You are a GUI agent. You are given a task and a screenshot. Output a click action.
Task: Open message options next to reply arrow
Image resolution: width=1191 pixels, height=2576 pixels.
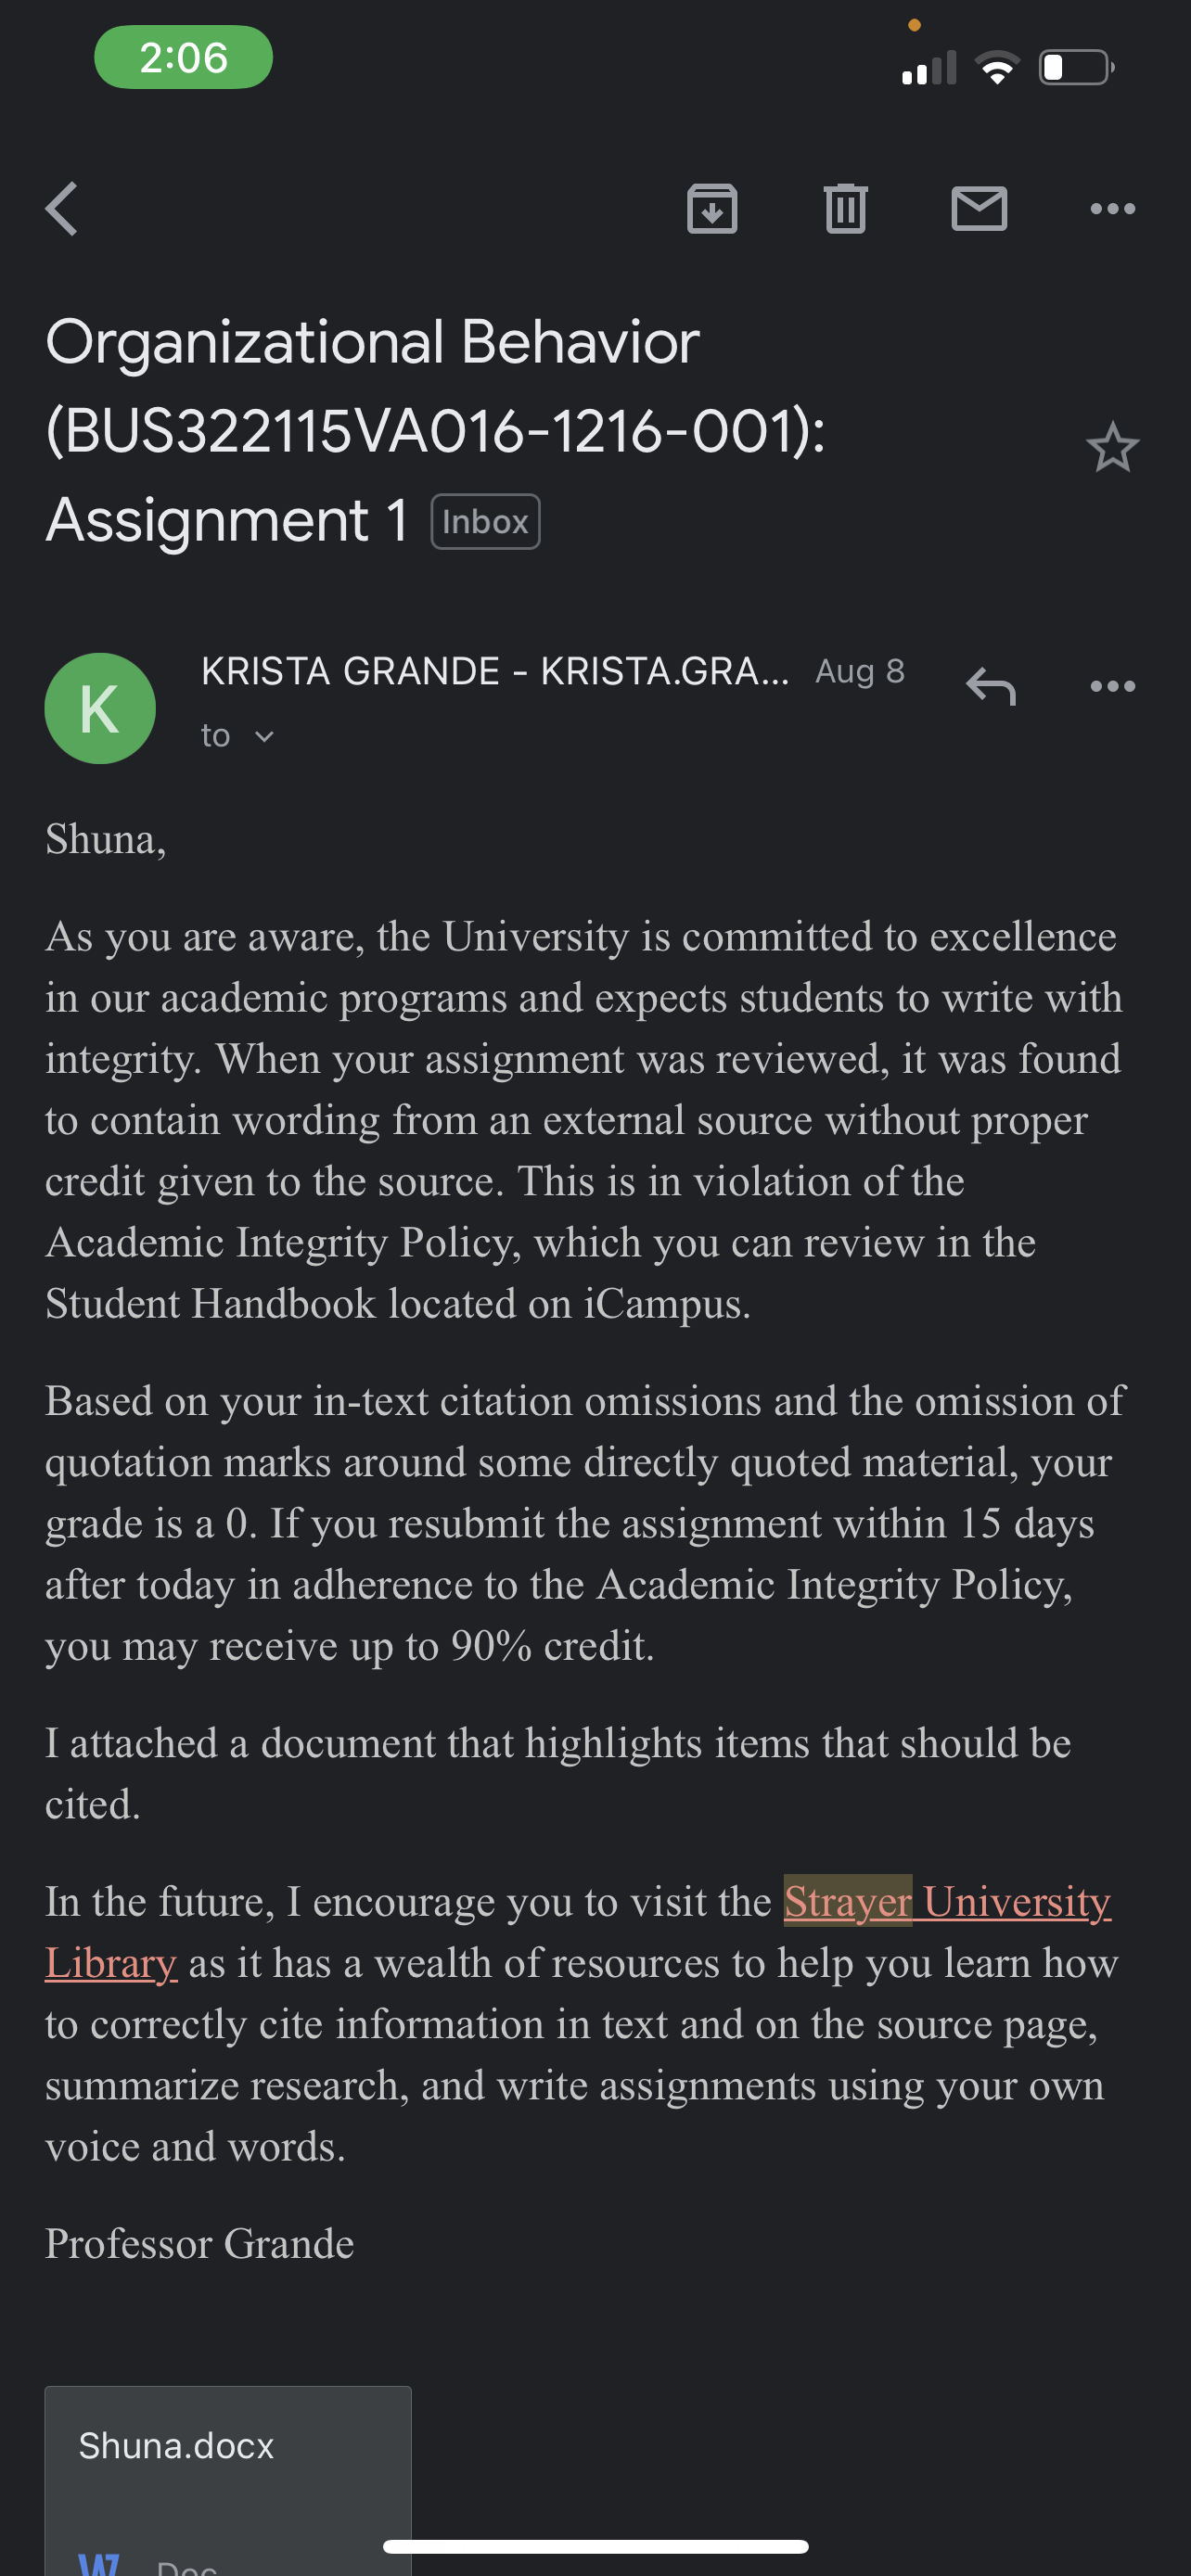(x=1113, y=686)
